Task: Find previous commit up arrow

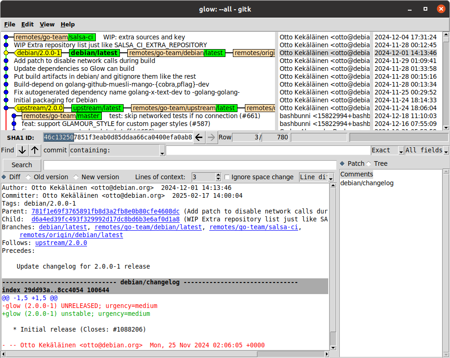Action: (x=35, y=150)
